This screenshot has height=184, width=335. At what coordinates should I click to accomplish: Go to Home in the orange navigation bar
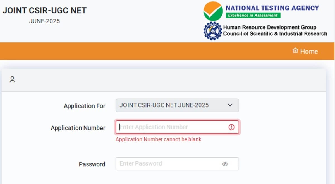pyautogui.click(x=309, y=51)
